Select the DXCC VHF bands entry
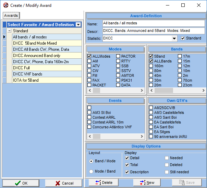The image size is (207, 188). point(47,74)
